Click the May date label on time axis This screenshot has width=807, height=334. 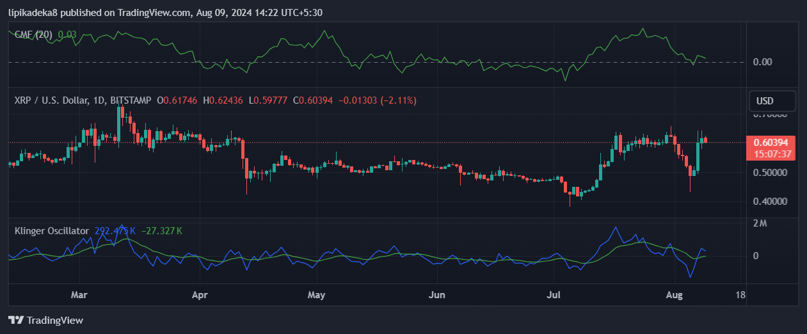click(x=316, y=296)
